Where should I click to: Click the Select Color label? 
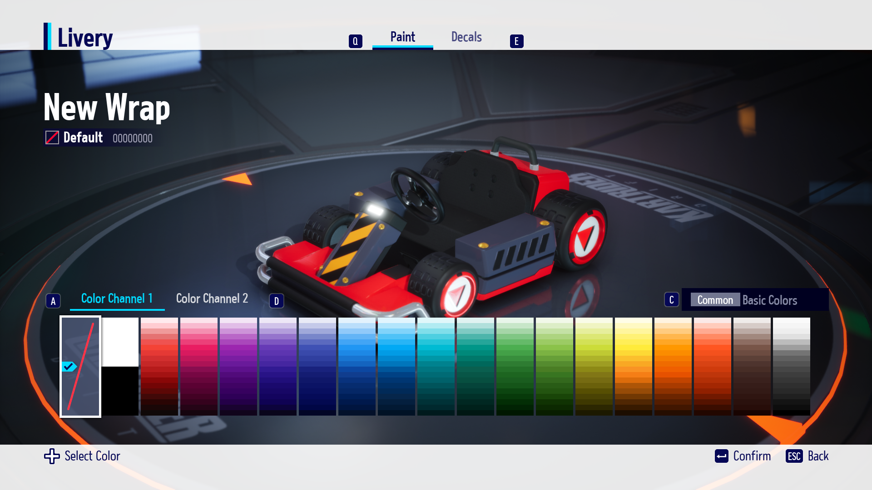[x=92, y=456]
